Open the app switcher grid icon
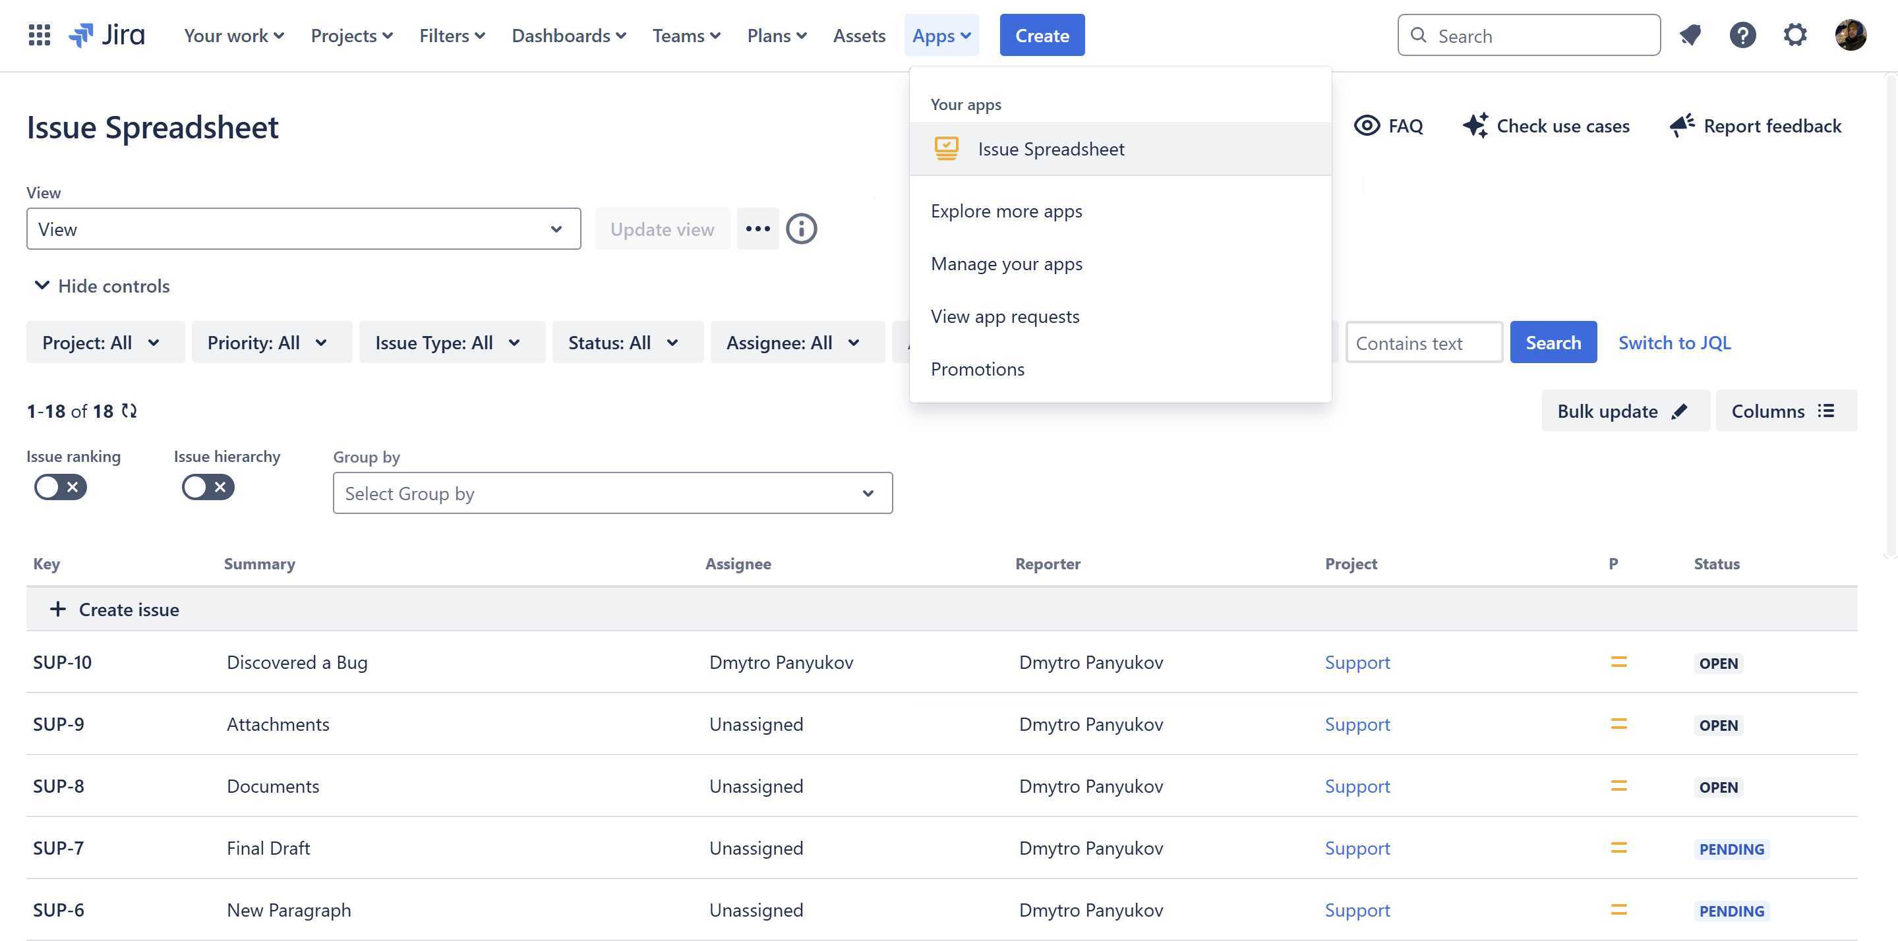Viewport: 1898px width, 941px height. click(x=39, y=36)
